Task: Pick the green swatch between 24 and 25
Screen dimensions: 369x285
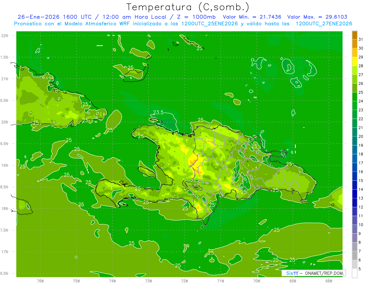Action: tap(355, 97)
